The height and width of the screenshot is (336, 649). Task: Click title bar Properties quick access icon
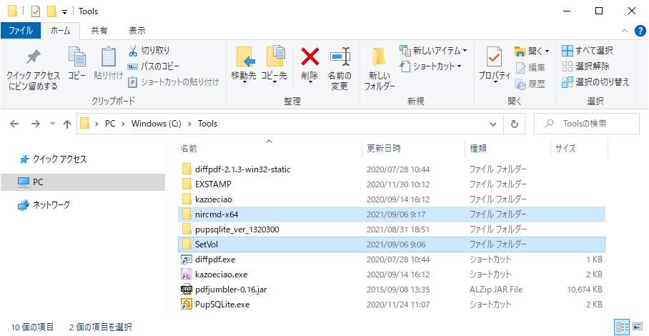pos(36,11)
